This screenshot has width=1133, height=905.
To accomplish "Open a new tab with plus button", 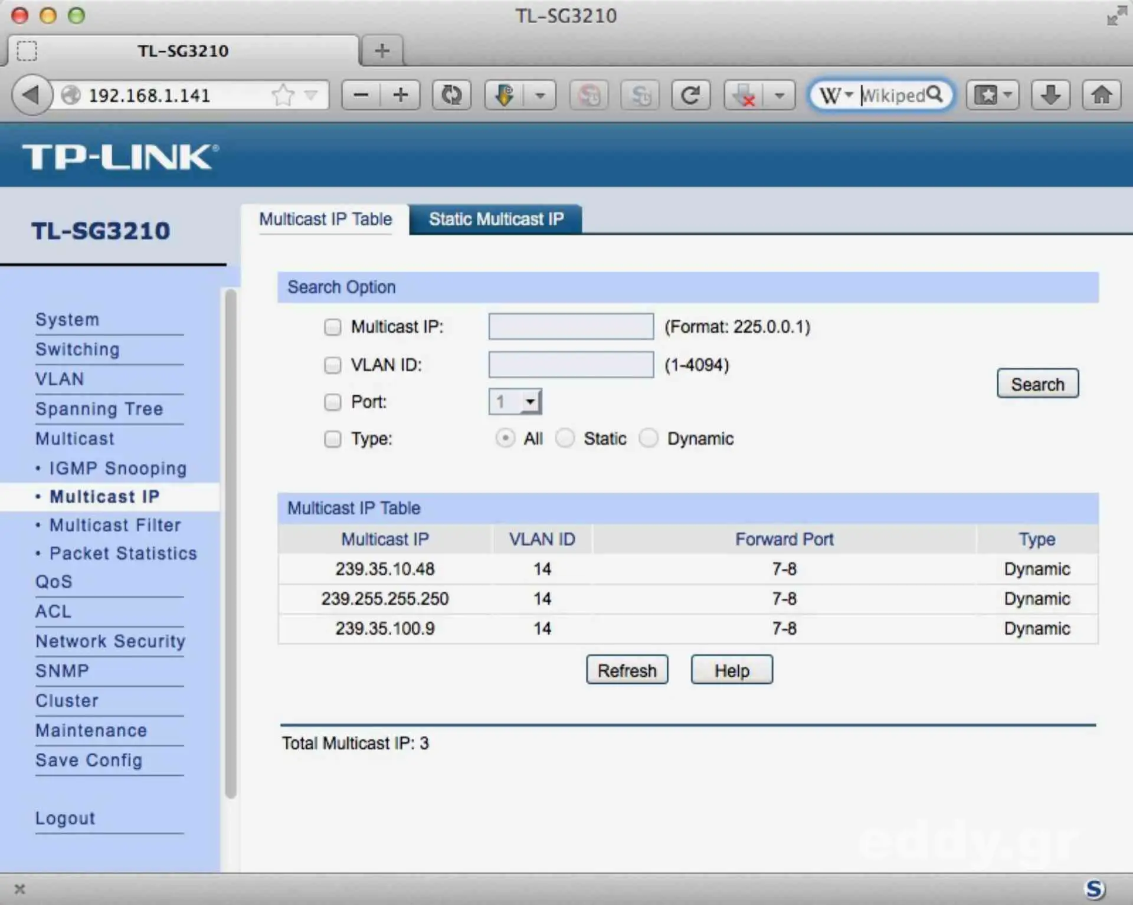I will click(x=382, y=51).
